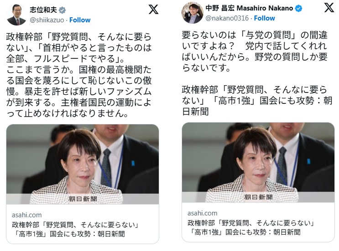The image size is (339, 251).
Task: Open the right tweet's Asahi article photo
Action: (258, 163)
